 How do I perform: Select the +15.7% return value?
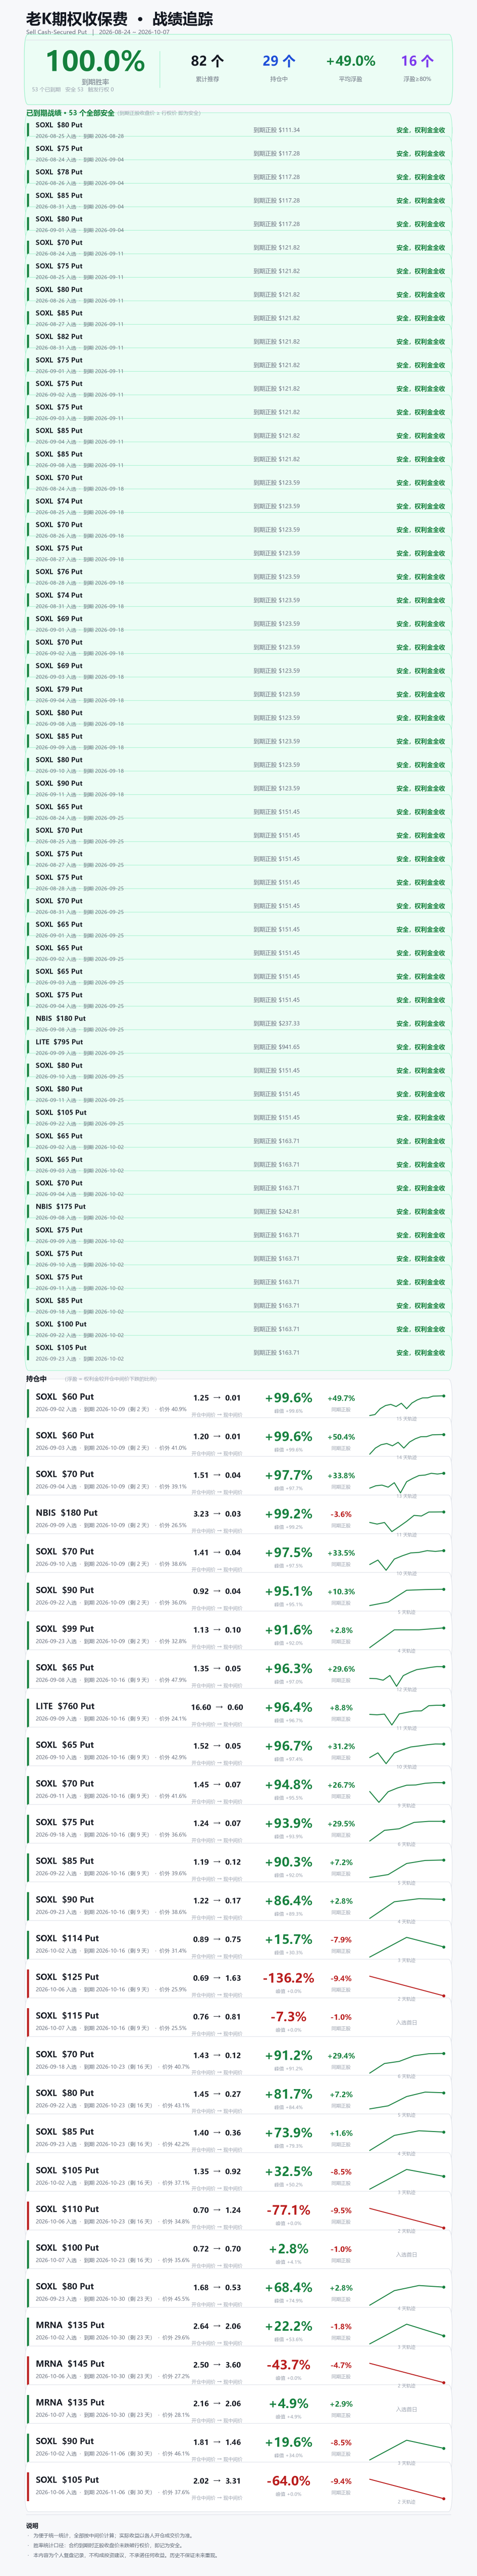288,1939
